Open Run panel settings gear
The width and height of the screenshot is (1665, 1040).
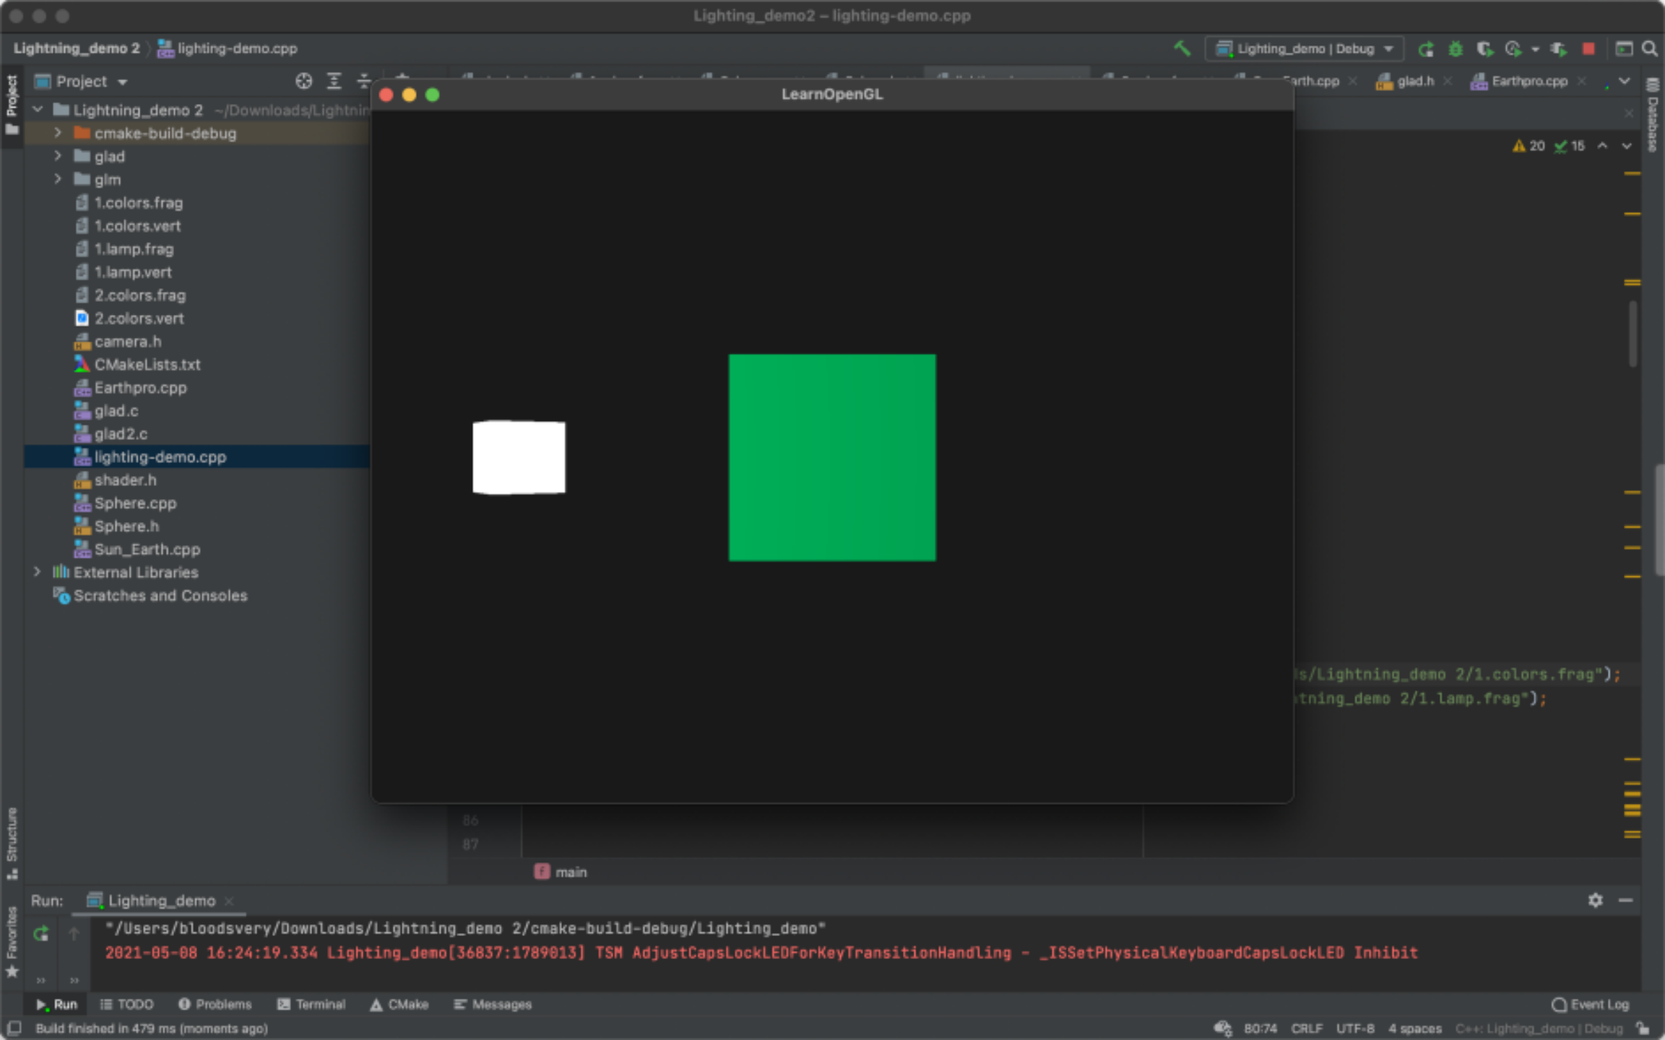[1595, 900]
